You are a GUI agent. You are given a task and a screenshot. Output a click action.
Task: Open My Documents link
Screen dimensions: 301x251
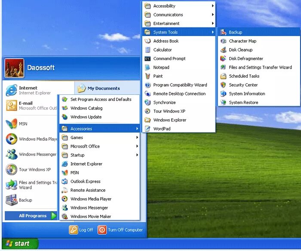pos(98,88)
